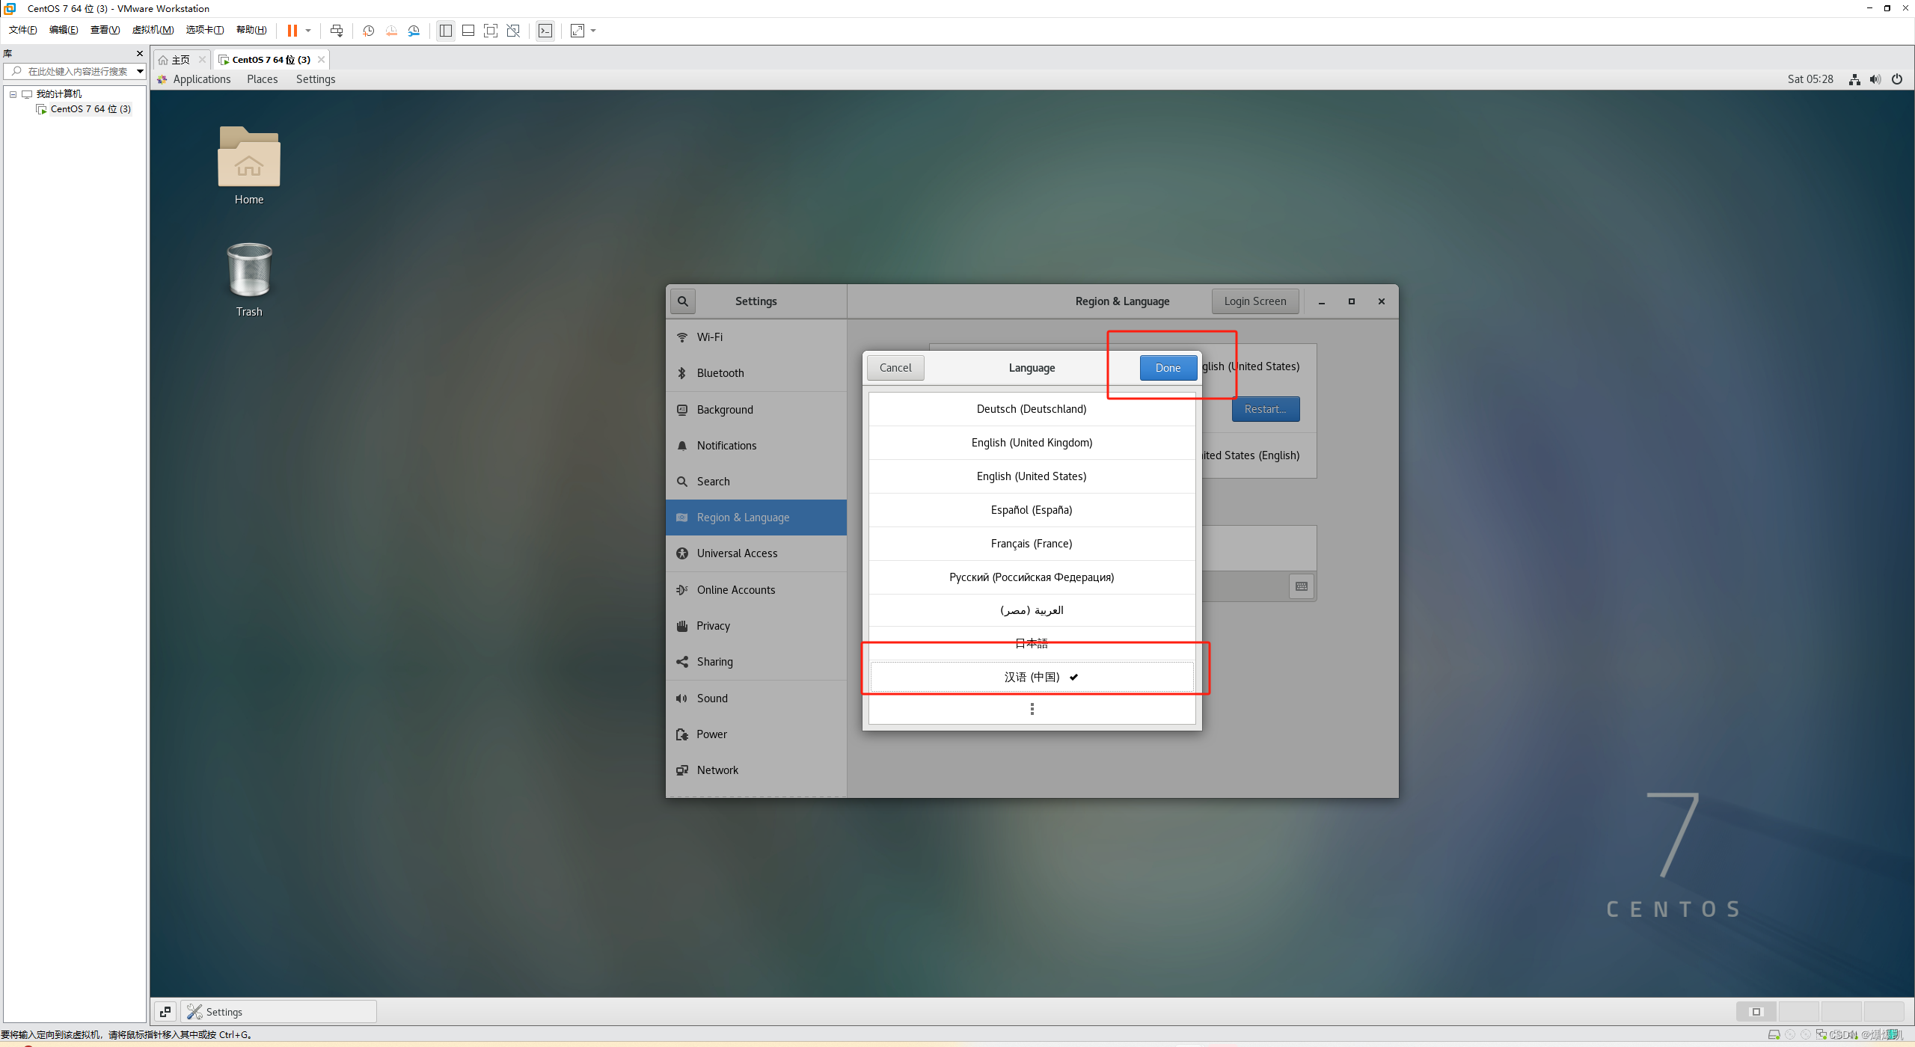Close the library panel
Viewport: 1915px width, 1047px height.
tap(140, 54)
